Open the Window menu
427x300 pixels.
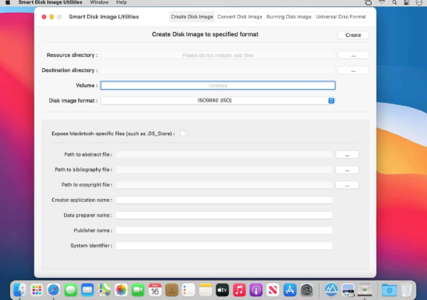point(99,2)
